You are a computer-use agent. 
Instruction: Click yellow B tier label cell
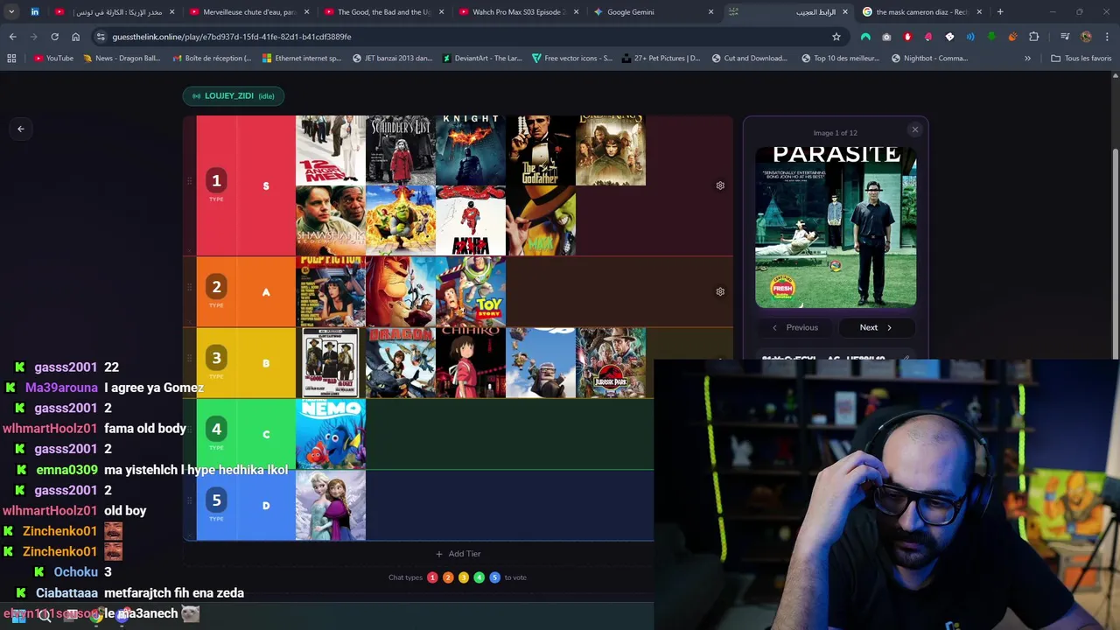tap(266, 363)
